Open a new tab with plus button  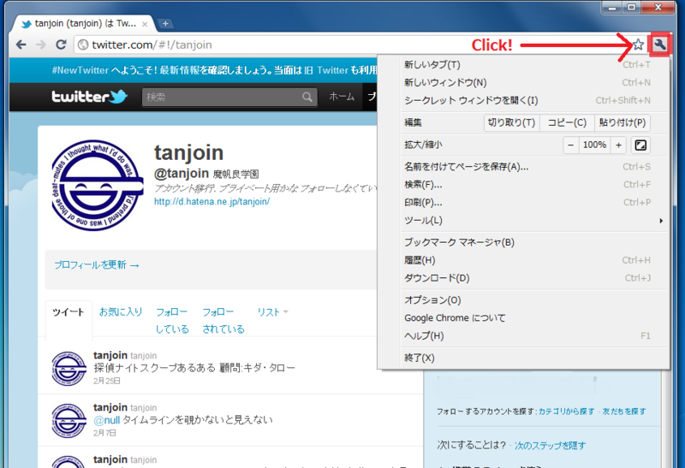[165, 24]
